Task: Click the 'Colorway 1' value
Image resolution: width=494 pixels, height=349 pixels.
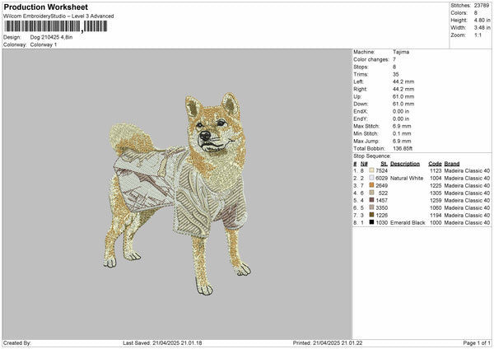Action: pos(44,44)
